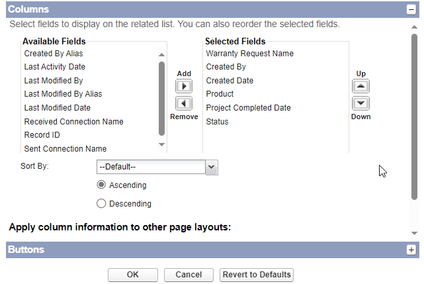Open the Sort By dropdown

[x=157, y=167]
